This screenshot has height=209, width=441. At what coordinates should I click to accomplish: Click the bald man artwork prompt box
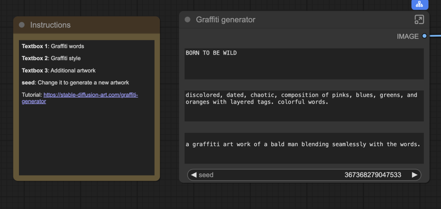(304, 148)
